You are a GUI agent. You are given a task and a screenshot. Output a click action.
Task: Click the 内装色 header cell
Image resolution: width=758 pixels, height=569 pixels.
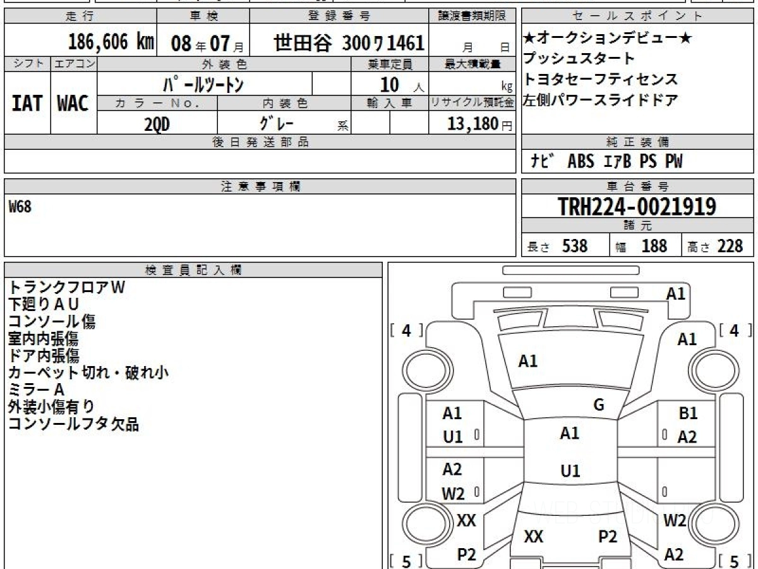[284, 102]
